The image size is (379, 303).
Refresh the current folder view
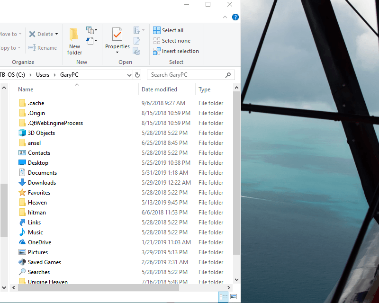pos(137,74)
